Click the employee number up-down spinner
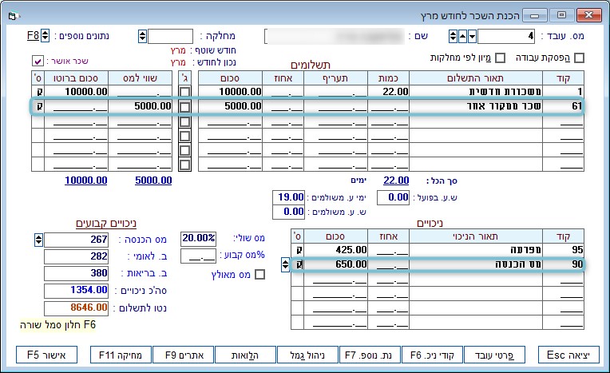Viewport: 610px width, 373px height. tap(453, 36)
